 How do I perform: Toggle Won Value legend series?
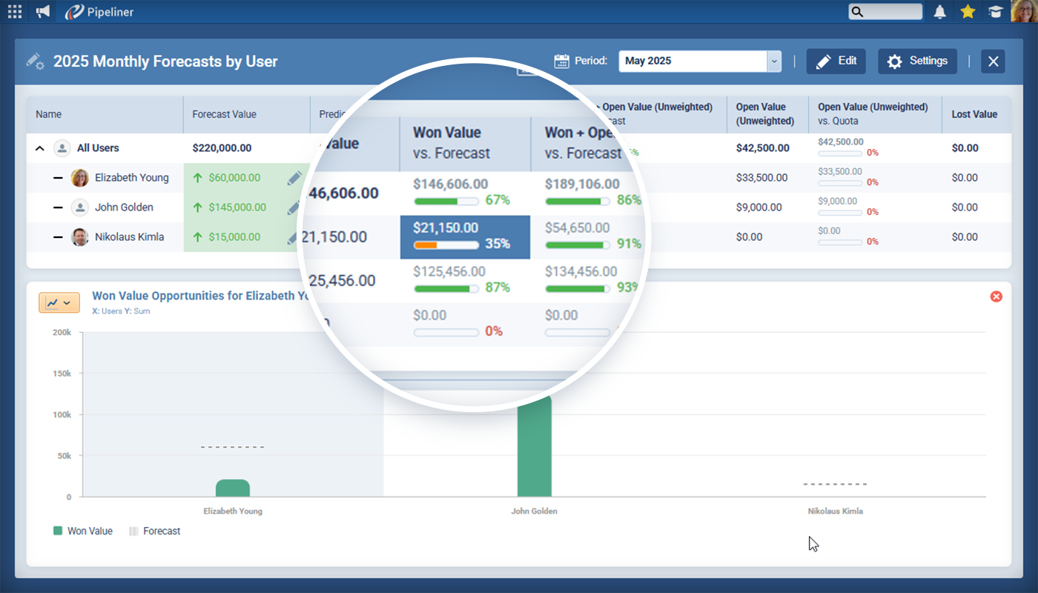click(83, 531)
